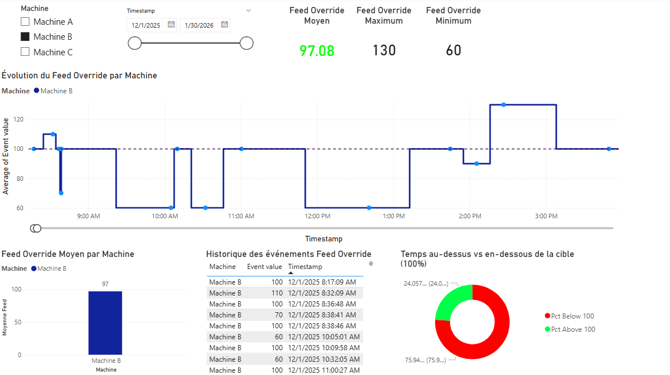Open the start date calendar picker
This screenshot has width=670, height=375.
(171, 25)
